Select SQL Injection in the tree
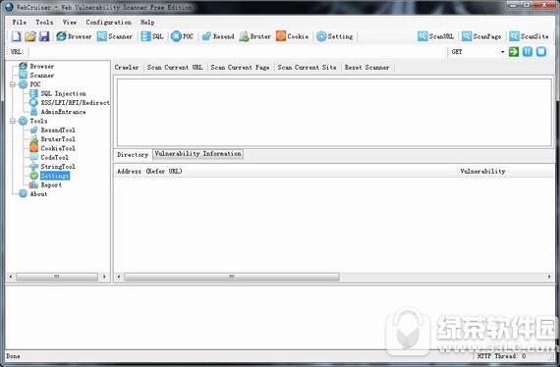560x367 pixels. click(63, 94)
